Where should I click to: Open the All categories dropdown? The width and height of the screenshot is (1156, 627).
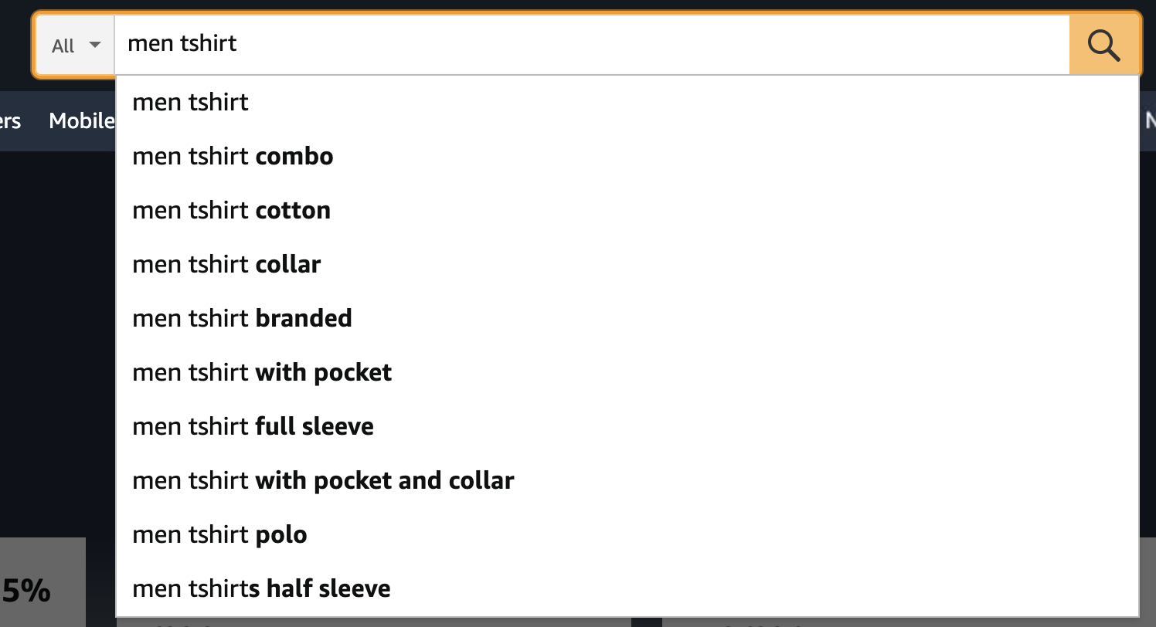click(75, 46)
